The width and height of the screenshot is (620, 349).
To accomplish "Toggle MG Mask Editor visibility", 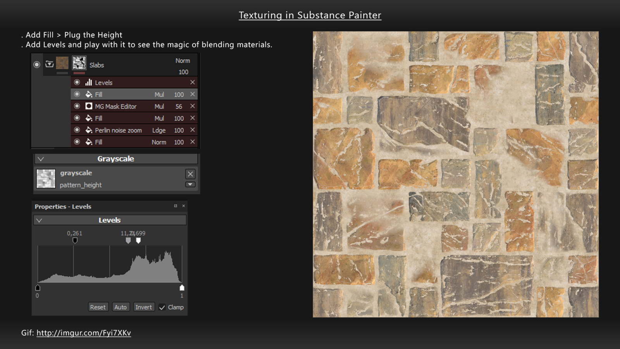I will [x=77, y=106].
